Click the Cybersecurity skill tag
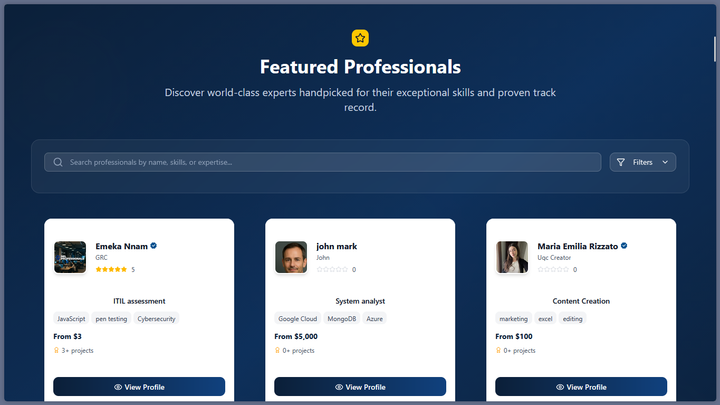720x405 pixels. coord(156,318)
